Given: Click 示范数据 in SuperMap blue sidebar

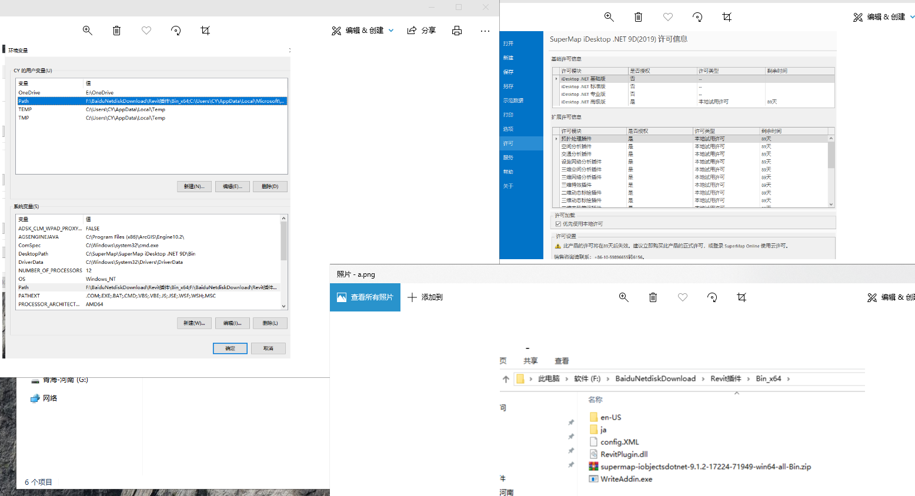Looking at the screenshot, I should 513,100.
